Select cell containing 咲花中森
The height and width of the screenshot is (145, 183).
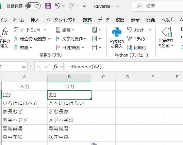pyautogui.click(x=69, y=137)
